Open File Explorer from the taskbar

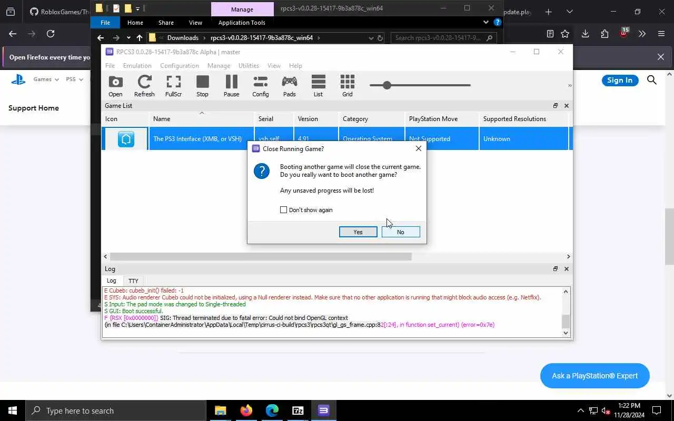220,410
